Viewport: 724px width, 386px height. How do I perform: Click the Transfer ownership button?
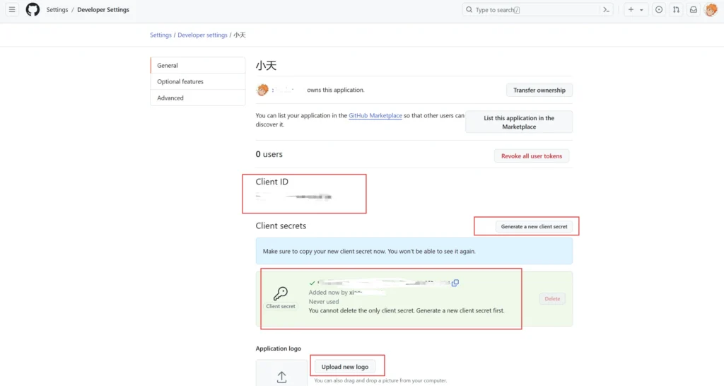click(x=539, y=90)
